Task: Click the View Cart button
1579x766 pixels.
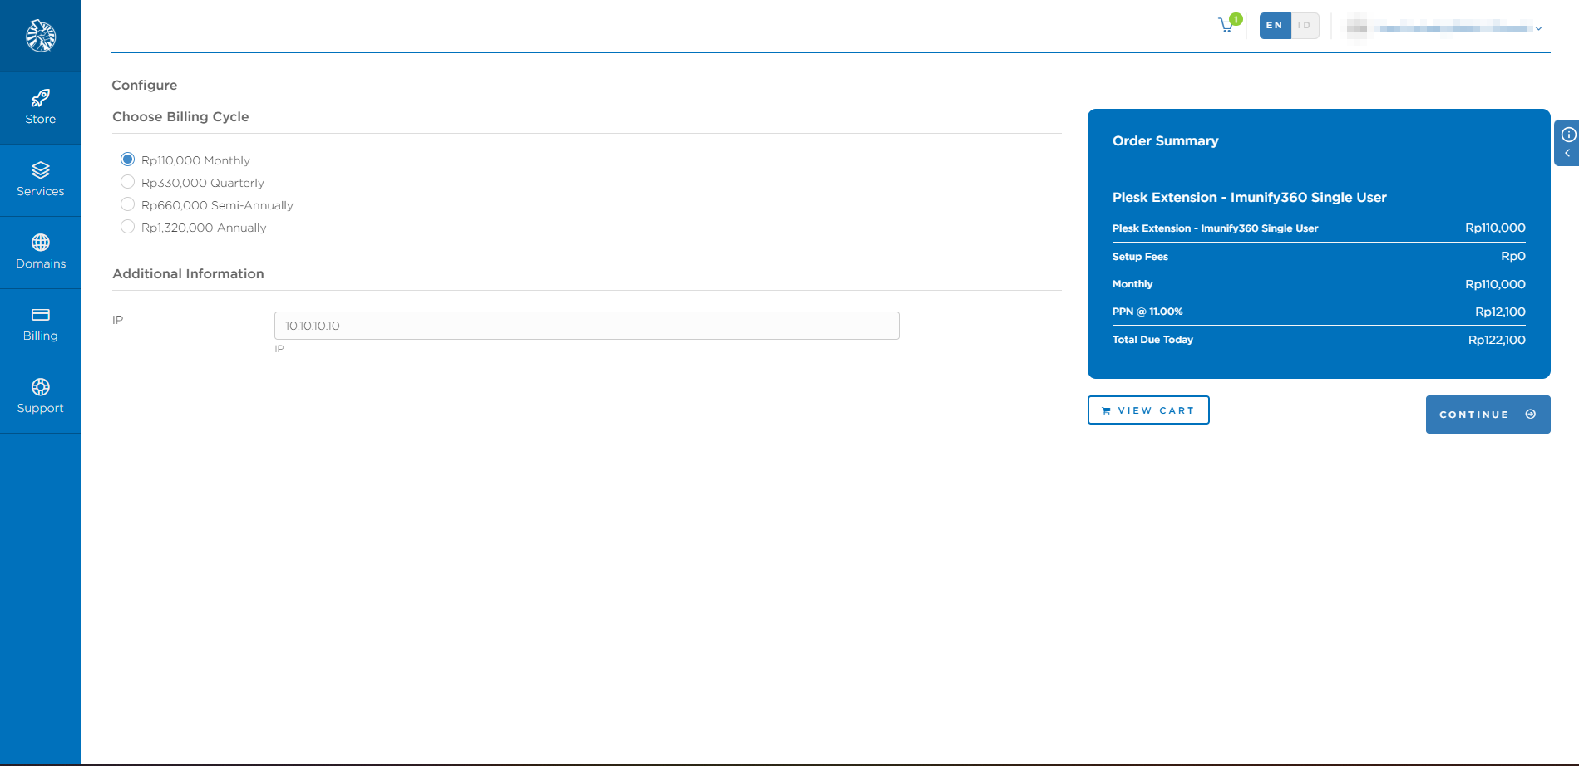Action: click(x=1147, y=410)
